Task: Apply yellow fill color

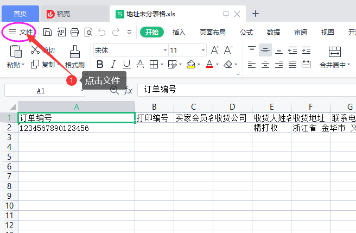Action: point(191,64)
